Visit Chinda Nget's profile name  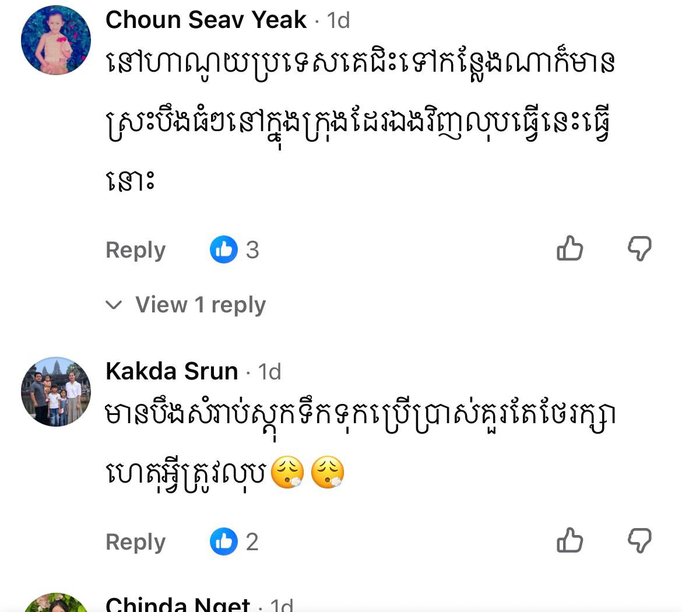coord(178,604)
